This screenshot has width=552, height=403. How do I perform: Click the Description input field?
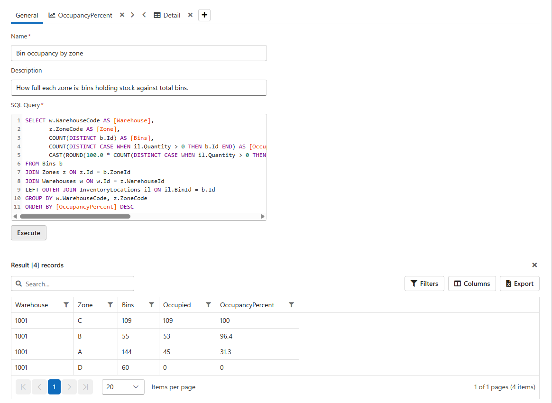point(138,88)
